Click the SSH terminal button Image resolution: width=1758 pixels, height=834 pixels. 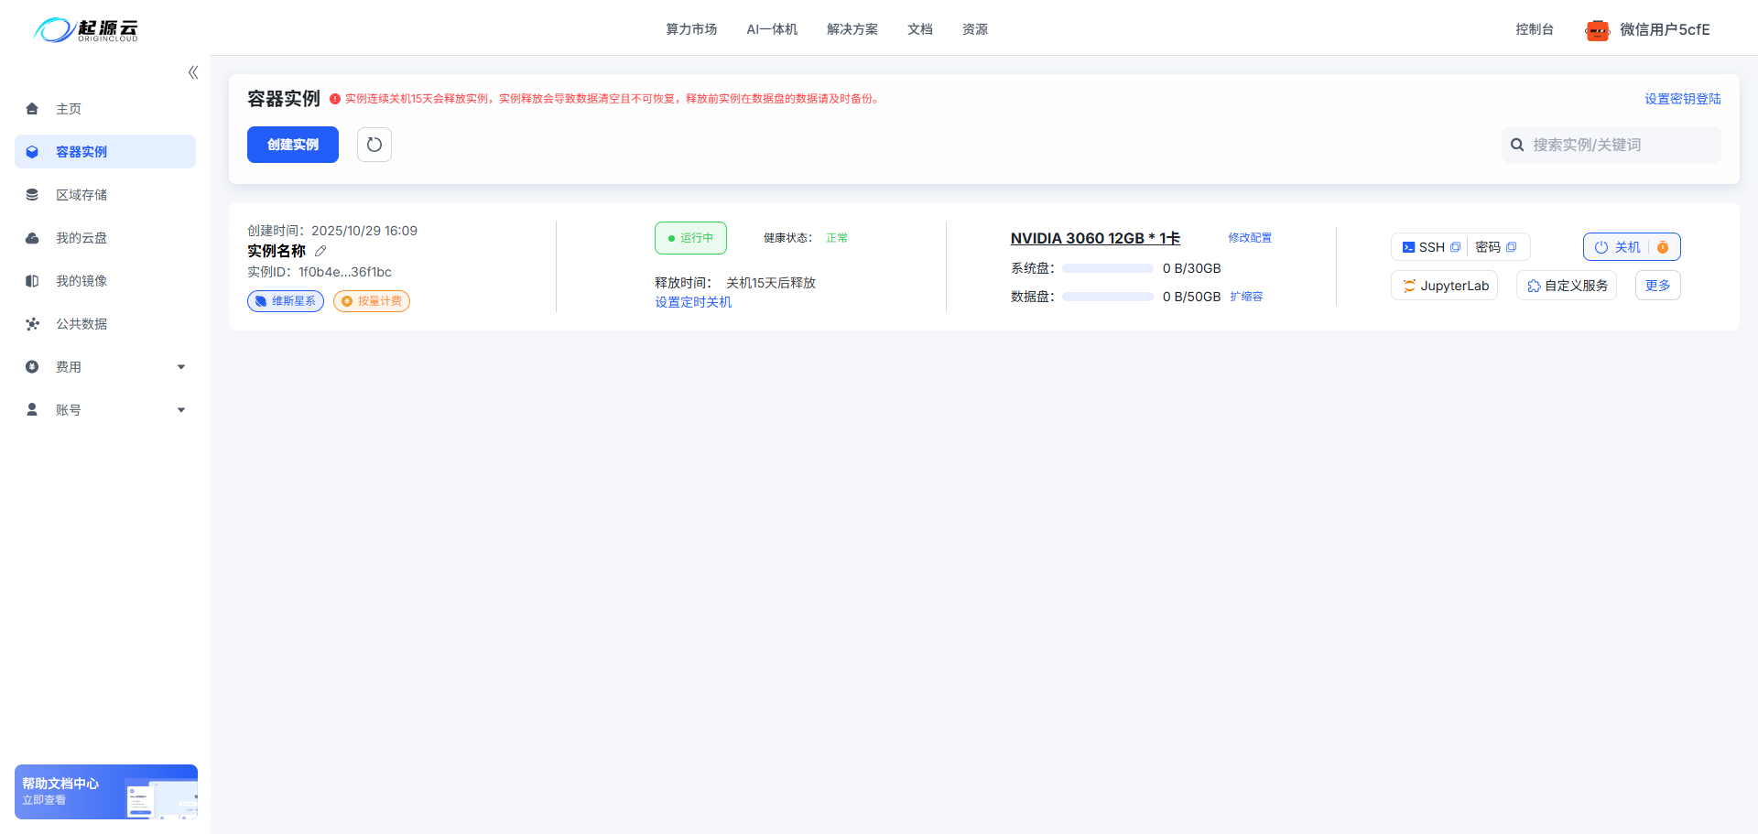click(x=1423, y=247)
